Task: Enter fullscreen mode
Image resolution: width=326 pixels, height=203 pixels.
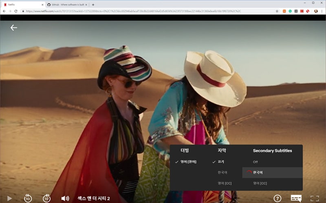Action: click(x=315, y=198)
